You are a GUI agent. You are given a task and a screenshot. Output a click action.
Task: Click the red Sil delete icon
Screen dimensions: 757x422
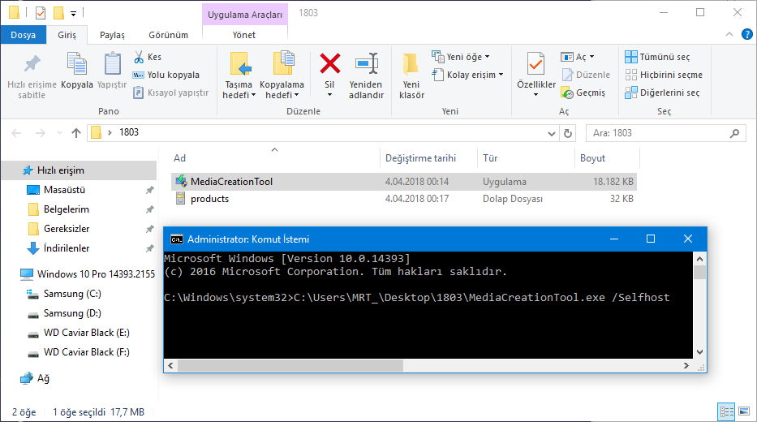(329, 64)
